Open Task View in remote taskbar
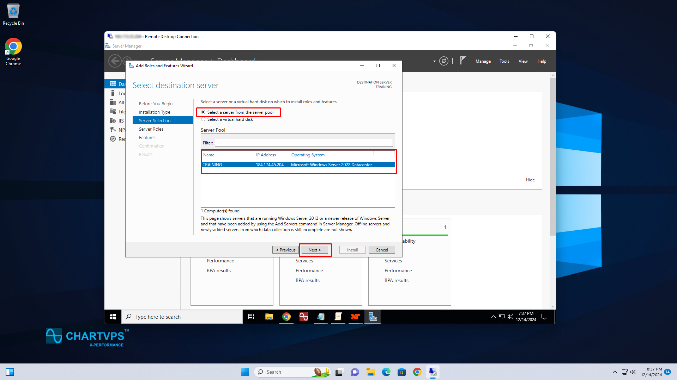The height and width of the screenshot is (380, 677). (251, 317)
